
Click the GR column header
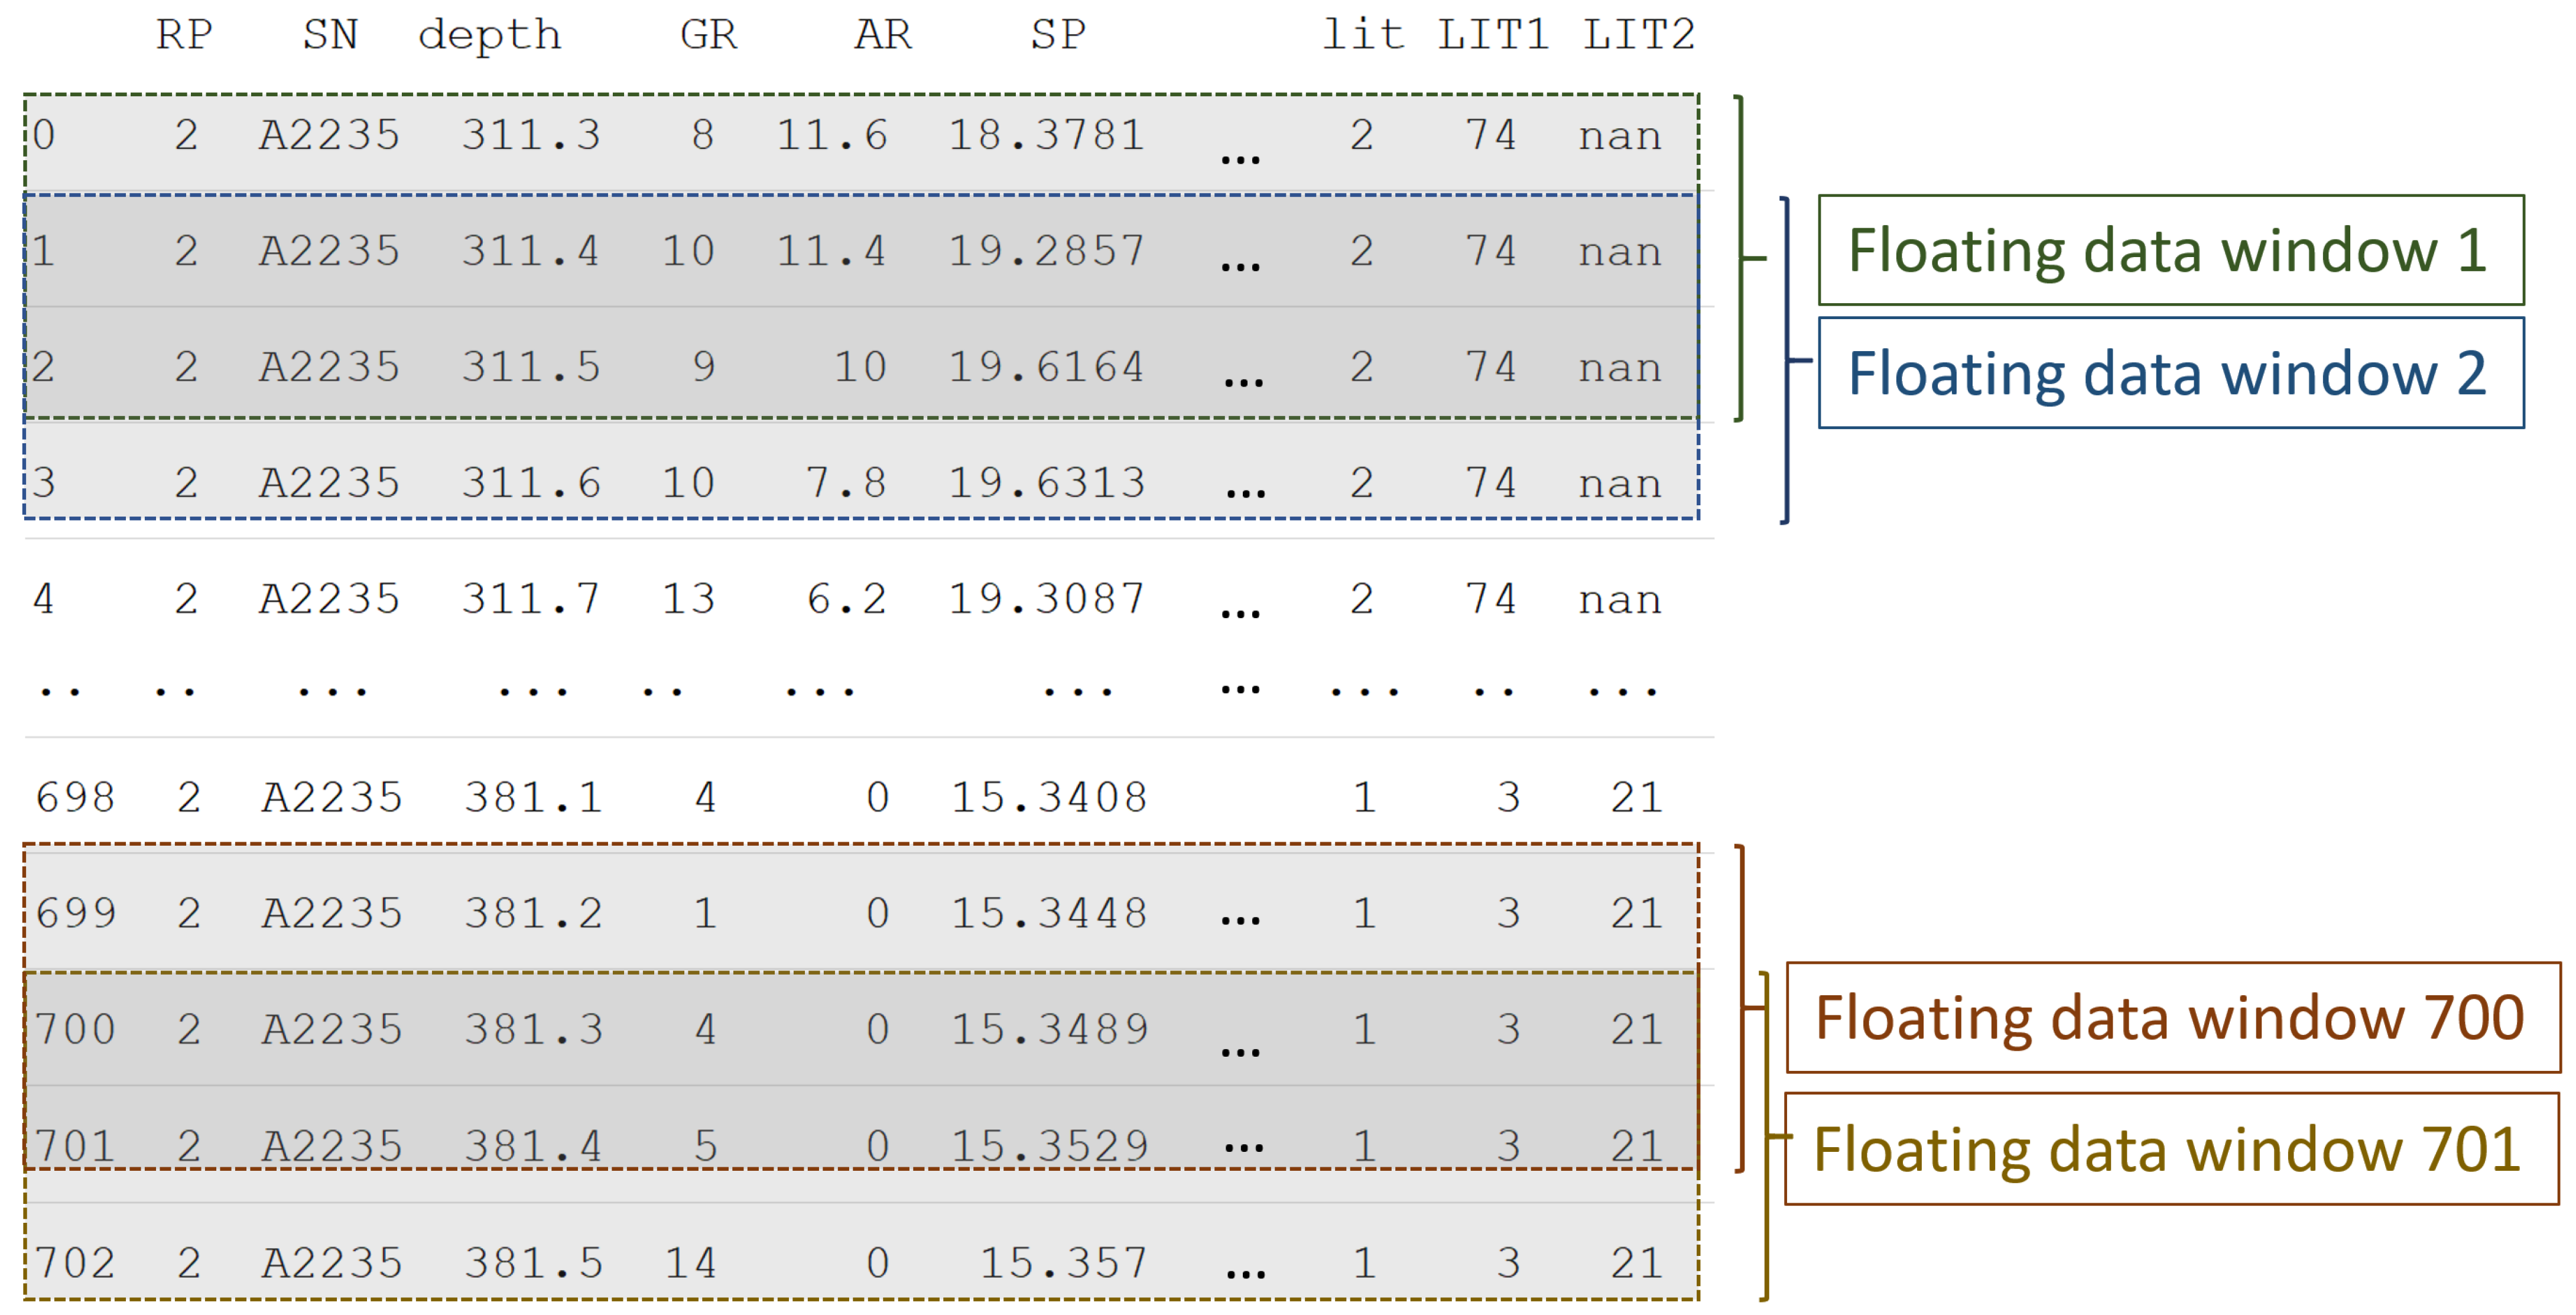708,35
